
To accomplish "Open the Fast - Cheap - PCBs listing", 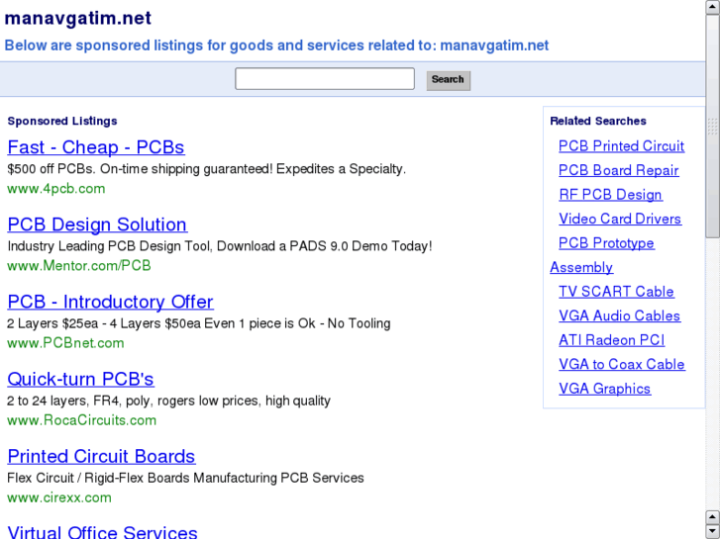I will pyautogui.click(x=96, y=147).
